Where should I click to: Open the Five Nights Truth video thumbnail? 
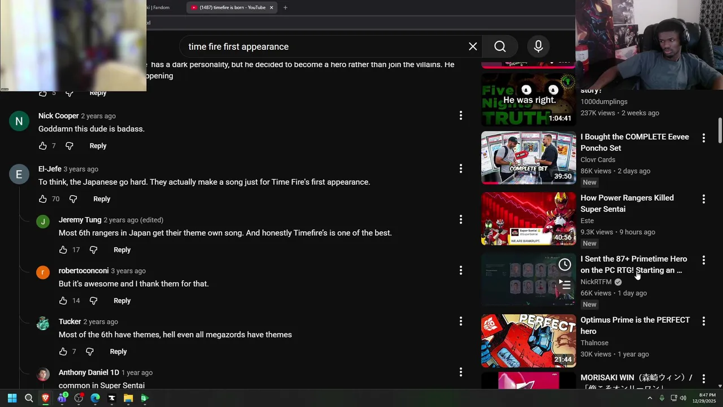(x=528, y=99)
